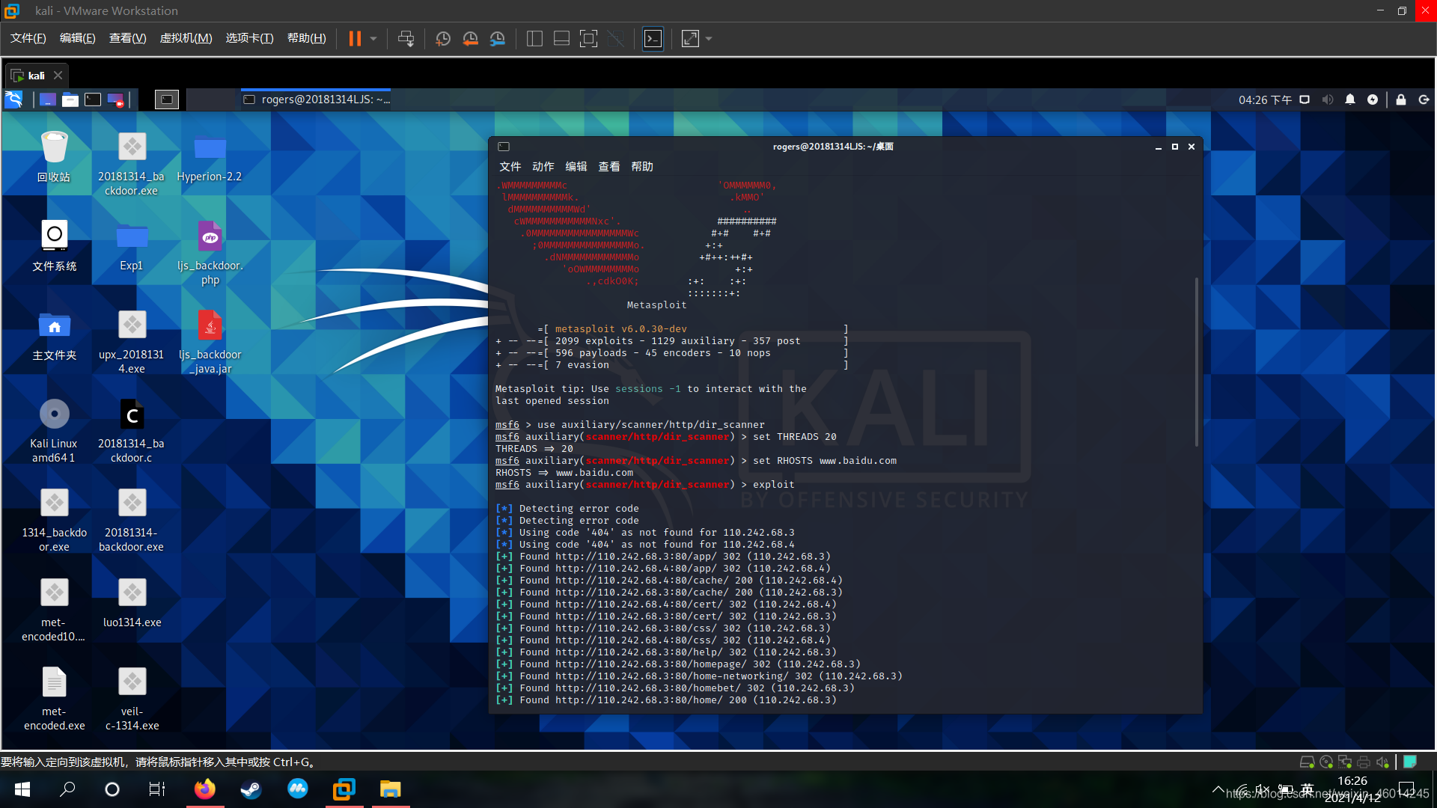Click the screen recorder icon in Kali panel

click(x=115, y=100)
